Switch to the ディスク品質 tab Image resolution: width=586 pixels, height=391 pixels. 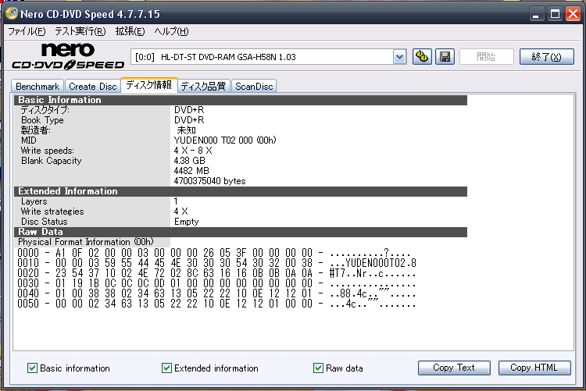point(203,87)
